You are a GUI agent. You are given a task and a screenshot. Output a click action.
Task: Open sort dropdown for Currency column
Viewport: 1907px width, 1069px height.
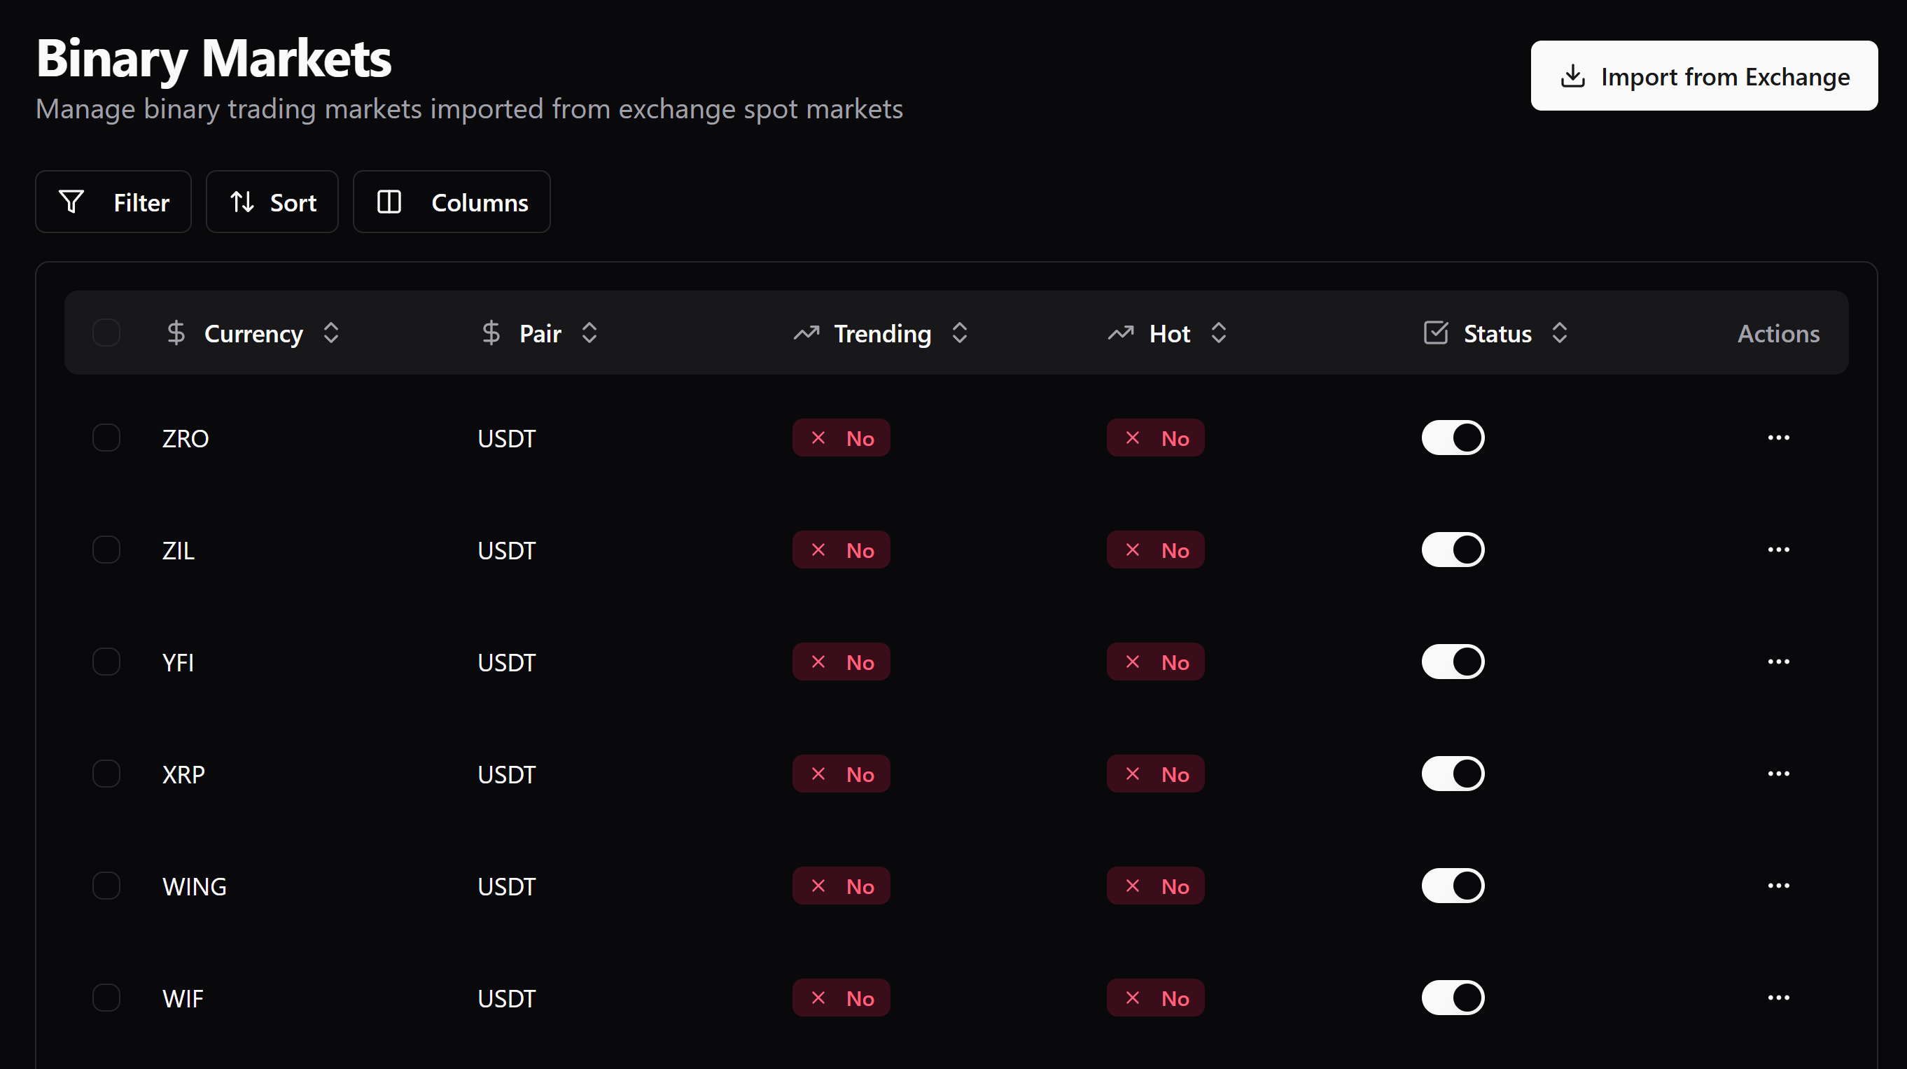331,333
